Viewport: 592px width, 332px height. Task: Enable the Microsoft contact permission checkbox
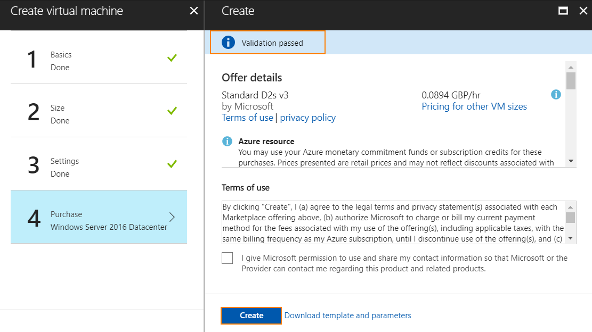tap(227, 258)
